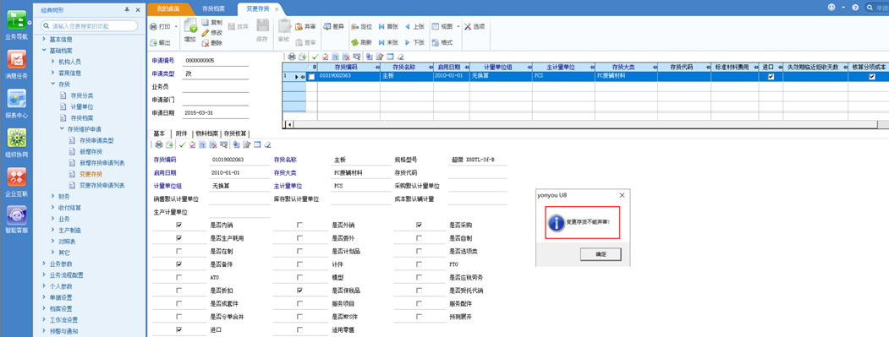Open the 视图 dropdown in toolbar

click(x=458, y=27)
